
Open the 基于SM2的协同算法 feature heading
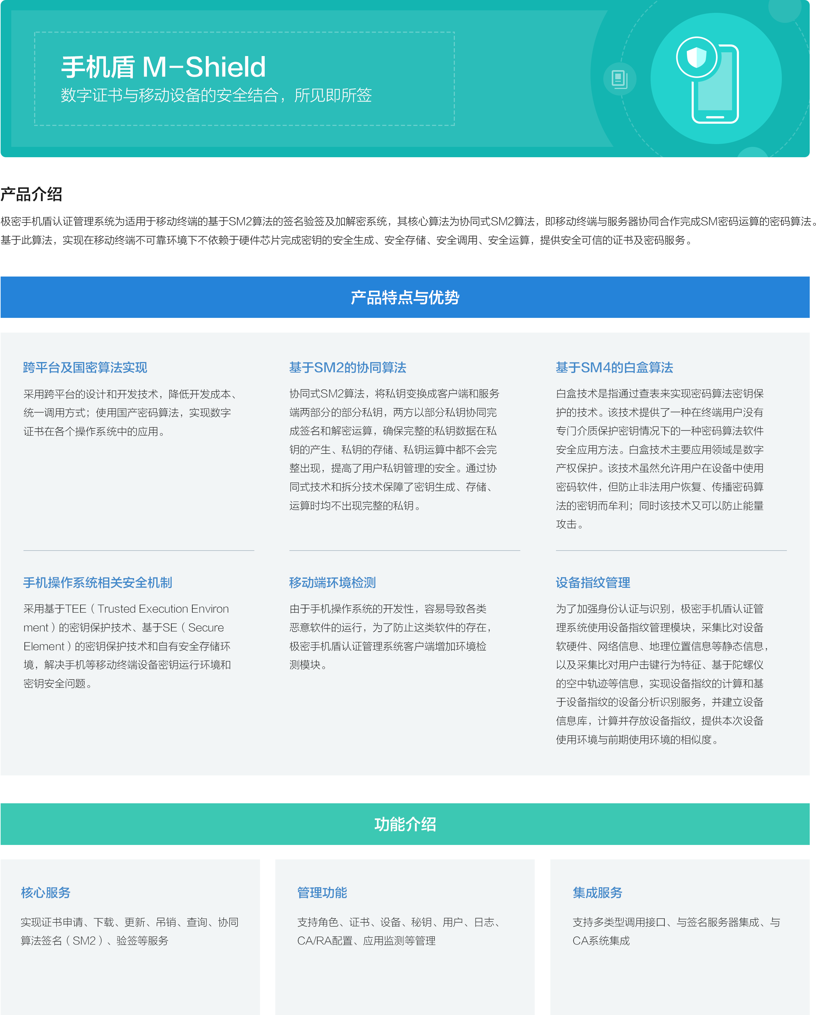point(347,367)
